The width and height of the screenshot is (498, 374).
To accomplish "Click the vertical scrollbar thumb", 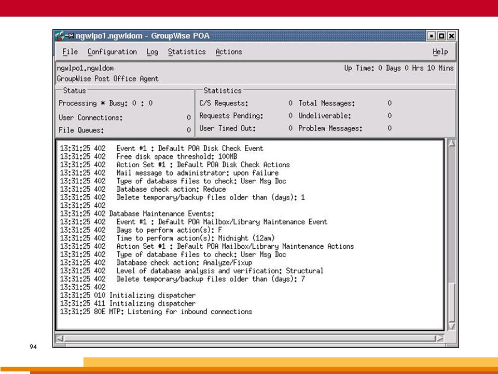I will 452,302.
